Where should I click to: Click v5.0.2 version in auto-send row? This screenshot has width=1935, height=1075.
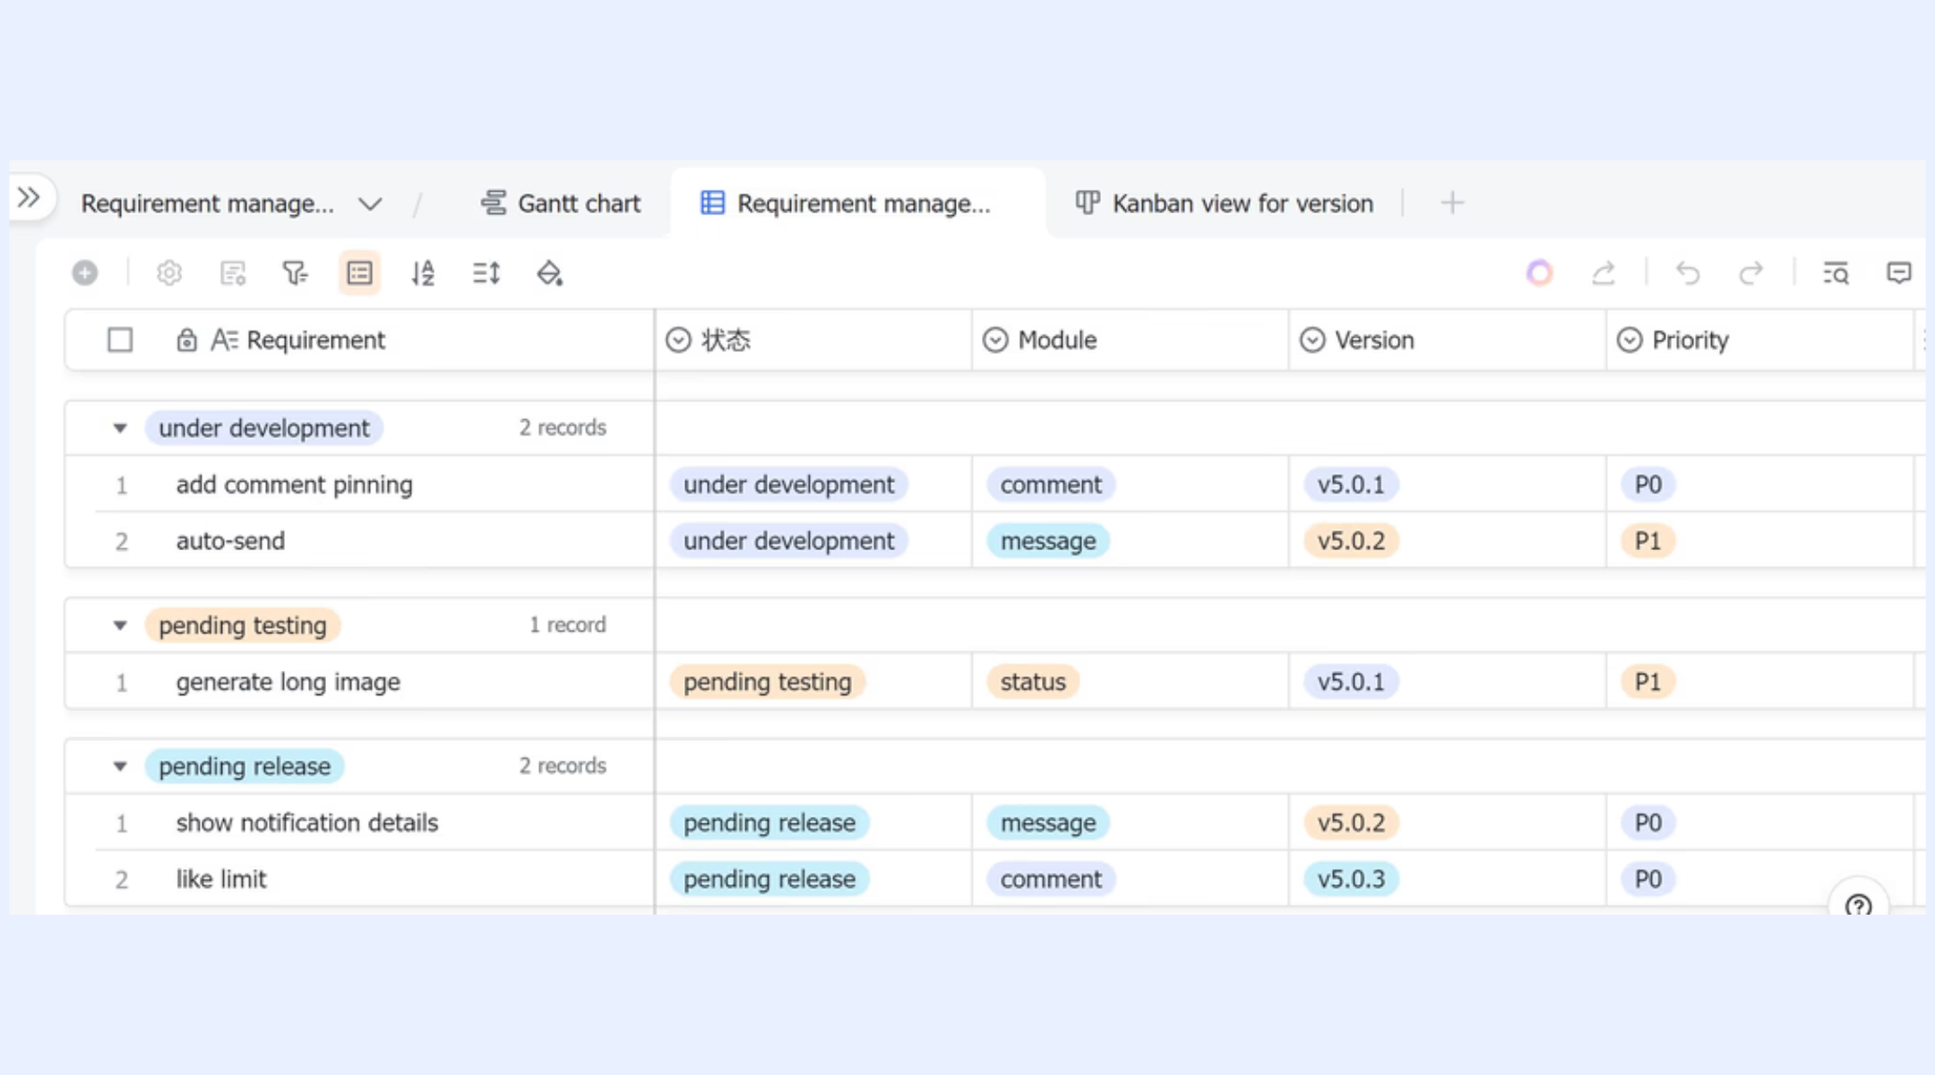(x=1351, y=540)
